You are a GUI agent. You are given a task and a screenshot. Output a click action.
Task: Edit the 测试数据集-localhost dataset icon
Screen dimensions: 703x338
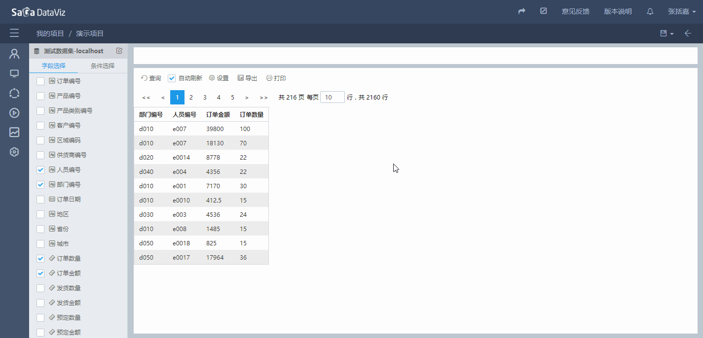tap(119, 51)
